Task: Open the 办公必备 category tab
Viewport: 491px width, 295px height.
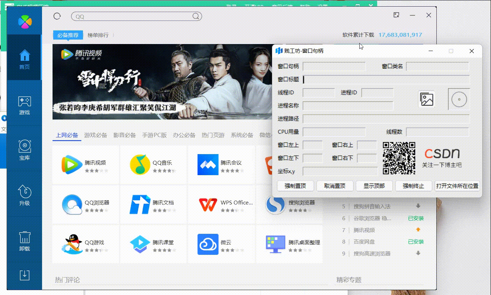Action: (x=184, y=135)
